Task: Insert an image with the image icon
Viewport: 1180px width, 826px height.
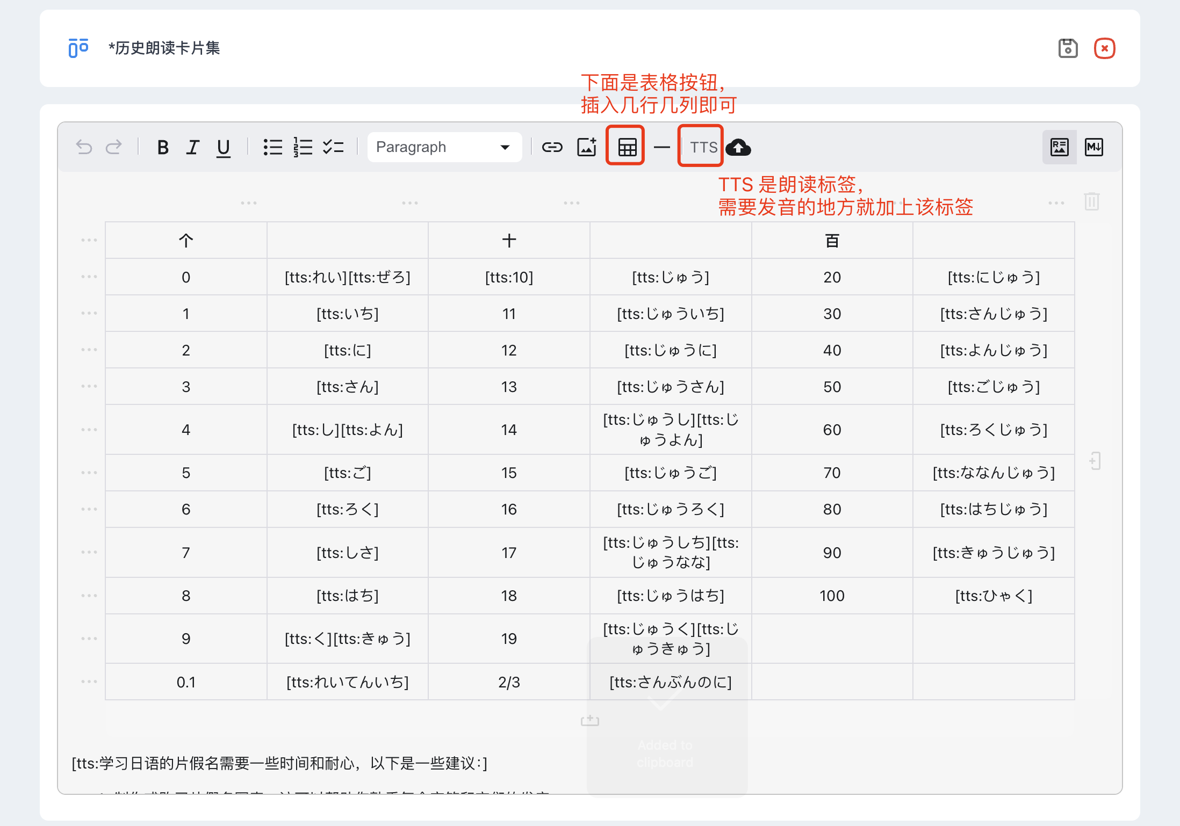Action: pos(587,147)
